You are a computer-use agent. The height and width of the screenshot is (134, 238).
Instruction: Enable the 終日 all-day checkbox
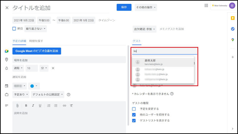[14, 29]
